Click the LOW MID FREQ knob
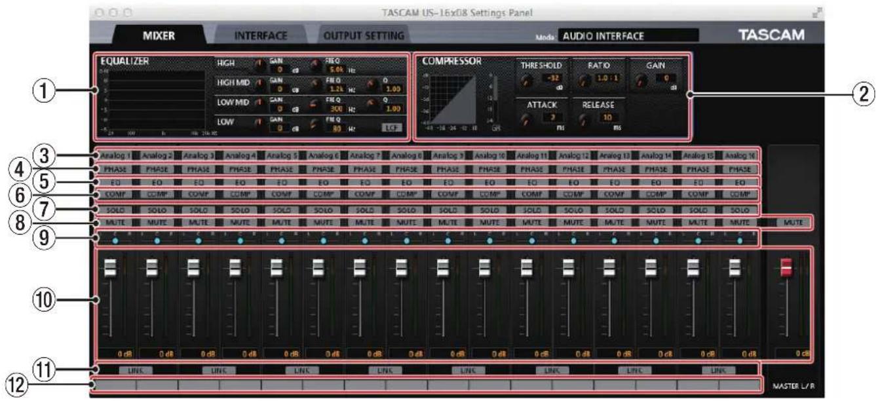This screenshot has height=401, width=880. tap(316, 103)
